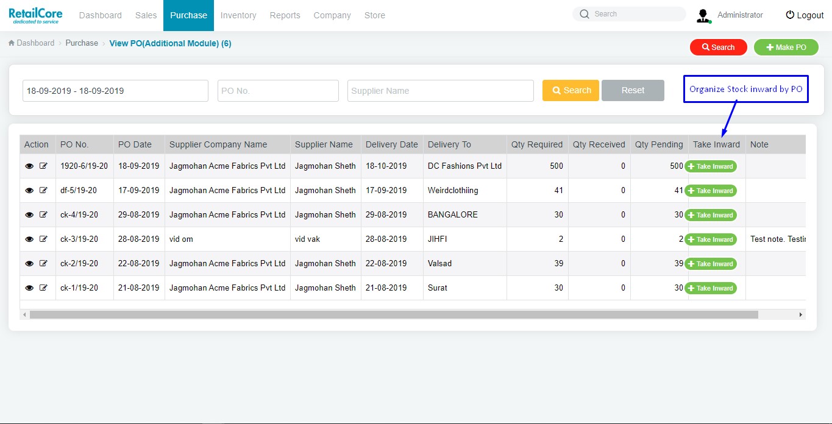View details of PO ck-3/19-20

tap(29, 239)
